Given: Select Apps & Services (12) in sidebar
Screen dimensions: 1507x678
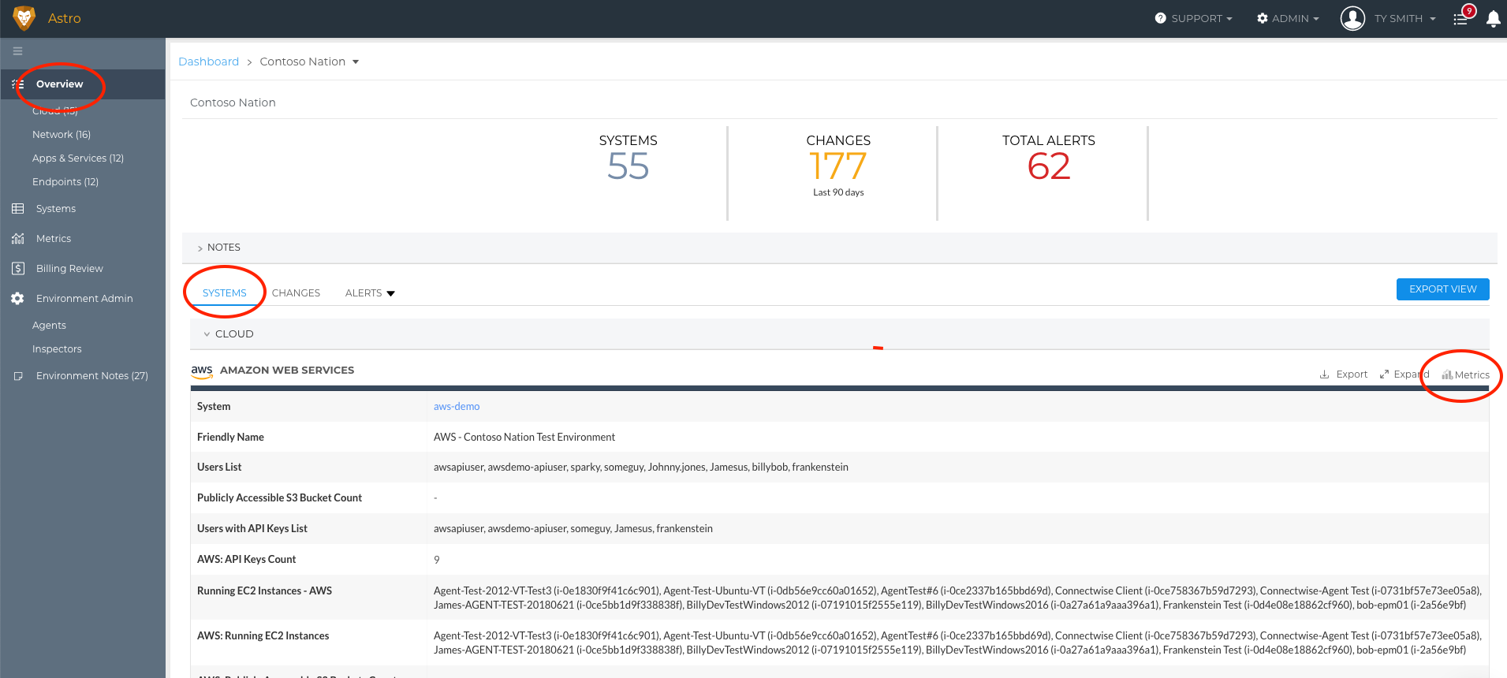Looking at the screenshot, I should 78,158.
